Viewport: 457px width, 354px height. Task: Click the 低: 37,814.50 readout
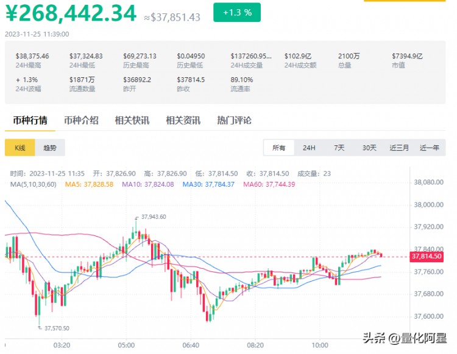coord(216,174)
